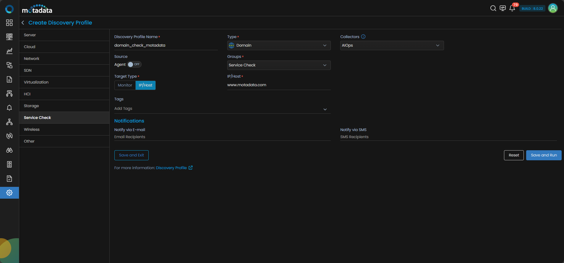Click the Save and Run button
Image resolution: width=564 pixels, height=263 pixels.
[544, 155]
